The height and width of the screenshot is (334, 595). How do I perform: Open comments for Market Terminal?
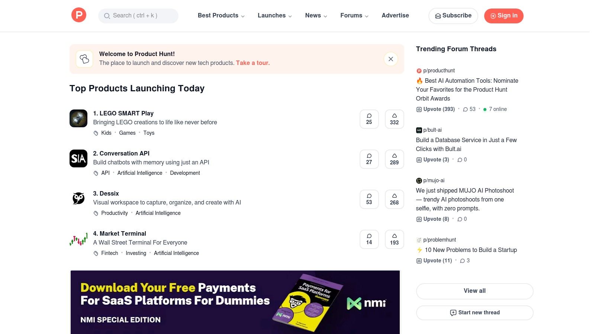pyautogui.click(x=369, y=239)
